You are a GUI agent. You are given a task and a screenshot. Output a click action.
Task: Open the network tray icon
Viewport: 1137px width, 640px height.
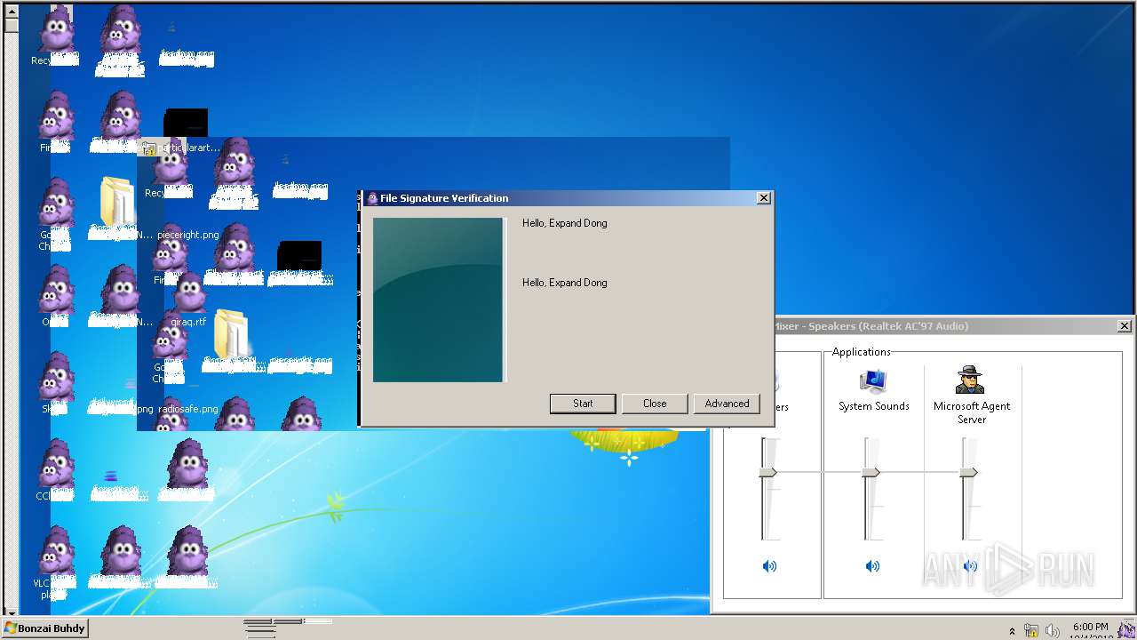1031,631
